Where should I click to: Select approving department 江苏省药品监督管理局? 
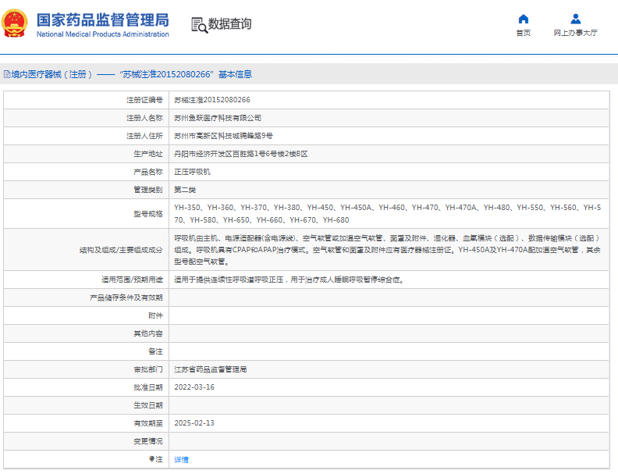211,369
